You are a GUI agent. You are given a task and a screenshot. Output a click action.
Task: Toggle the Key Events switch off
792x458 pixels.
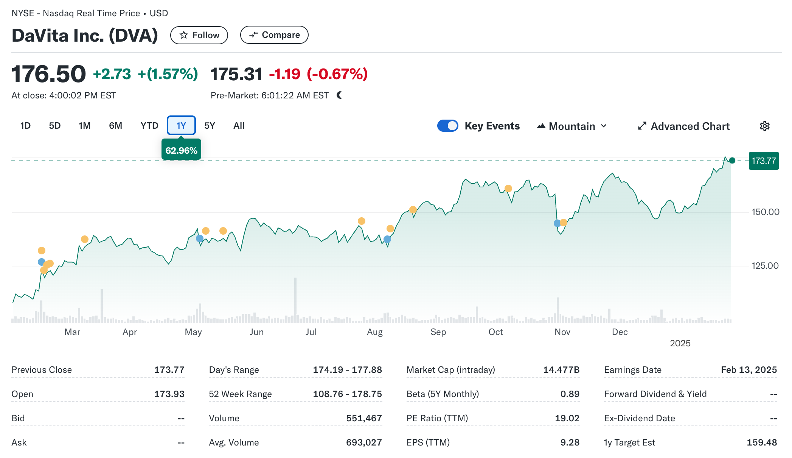[x=447, y=126]
